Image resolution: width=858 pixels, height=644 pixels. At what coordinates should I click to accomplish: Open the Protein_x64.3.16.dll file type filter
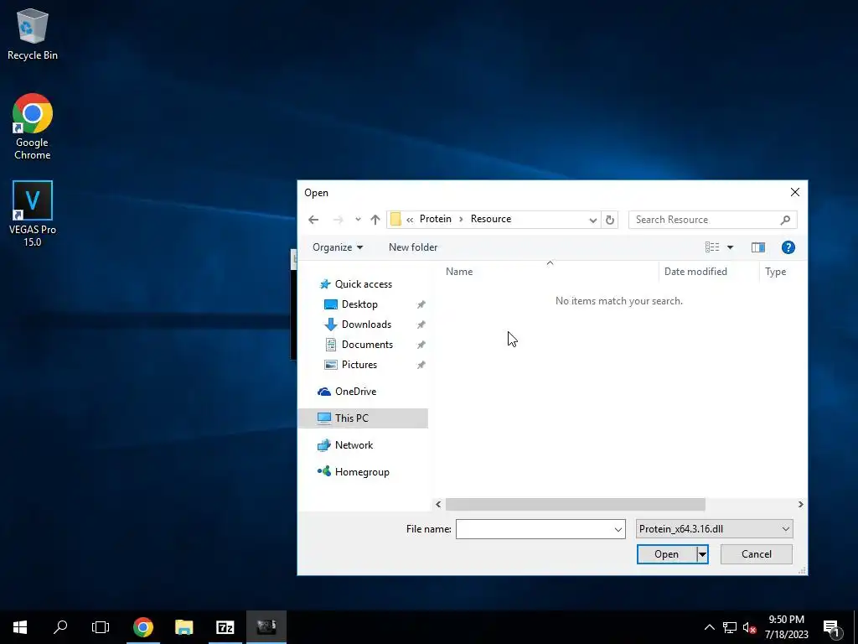(714, 529)
